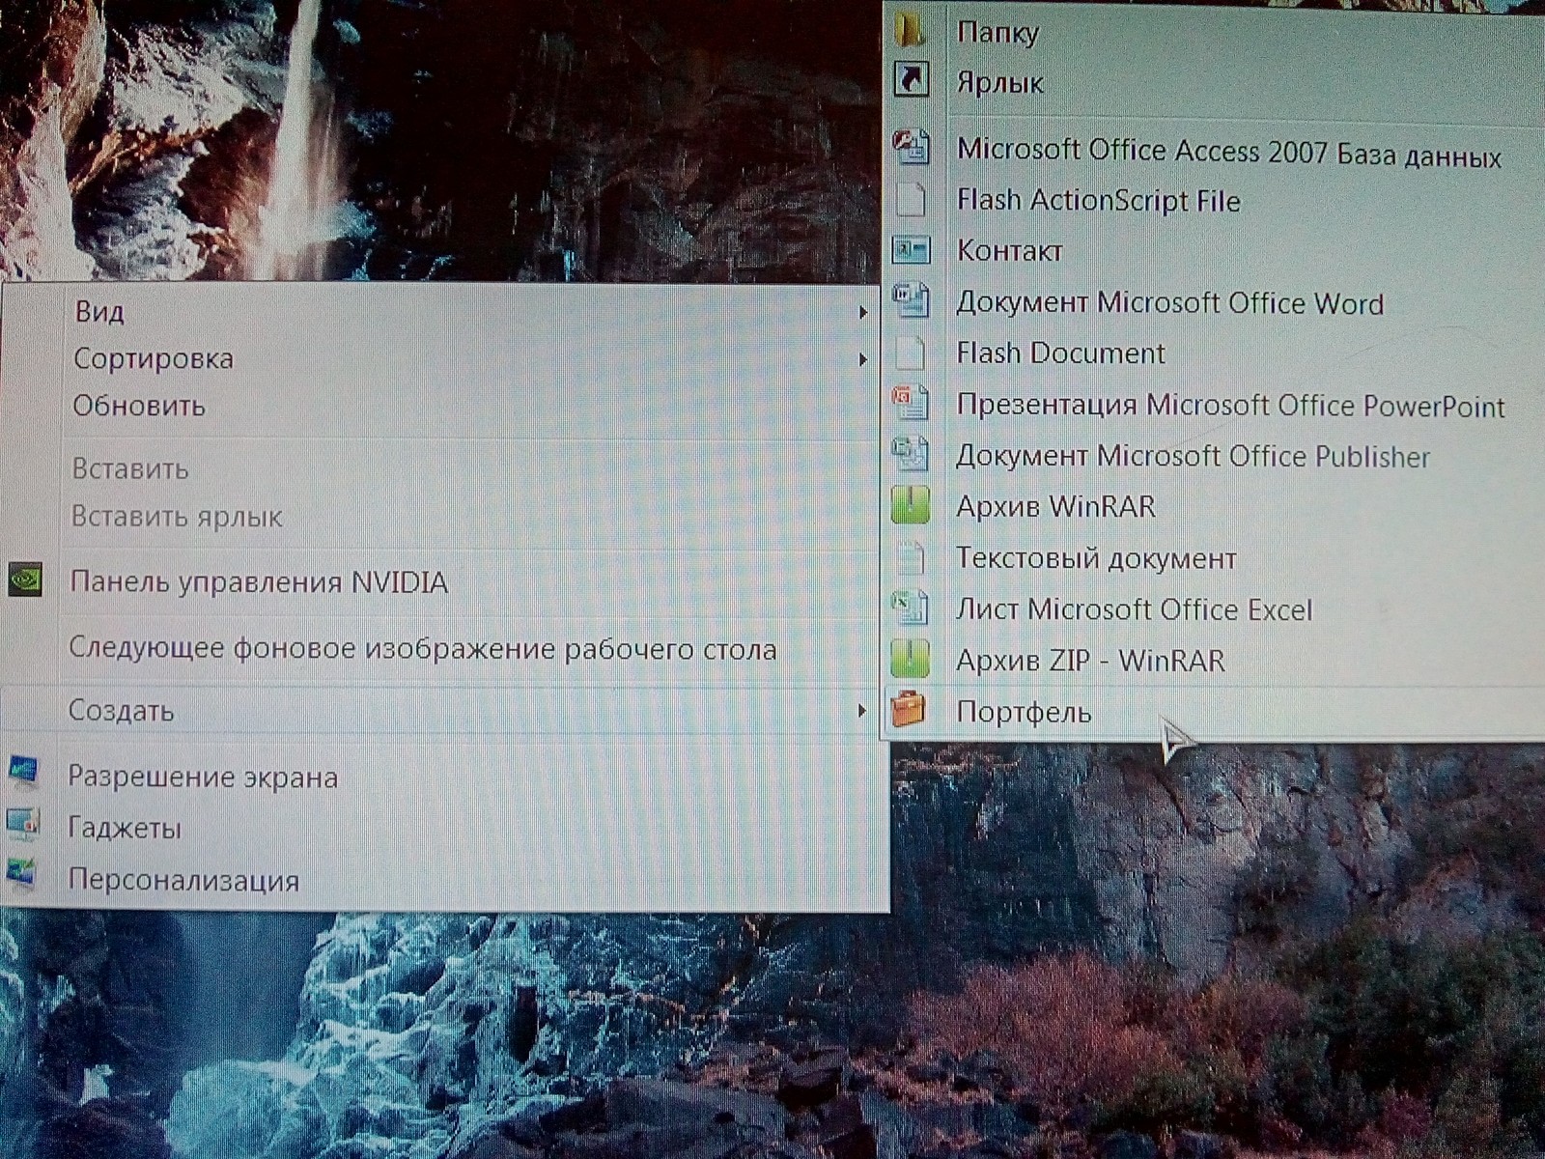Screen dimensions: 1545x1159
Task: Create a Flash Document
Action: pyautogui.click(x=1060, y=353)
